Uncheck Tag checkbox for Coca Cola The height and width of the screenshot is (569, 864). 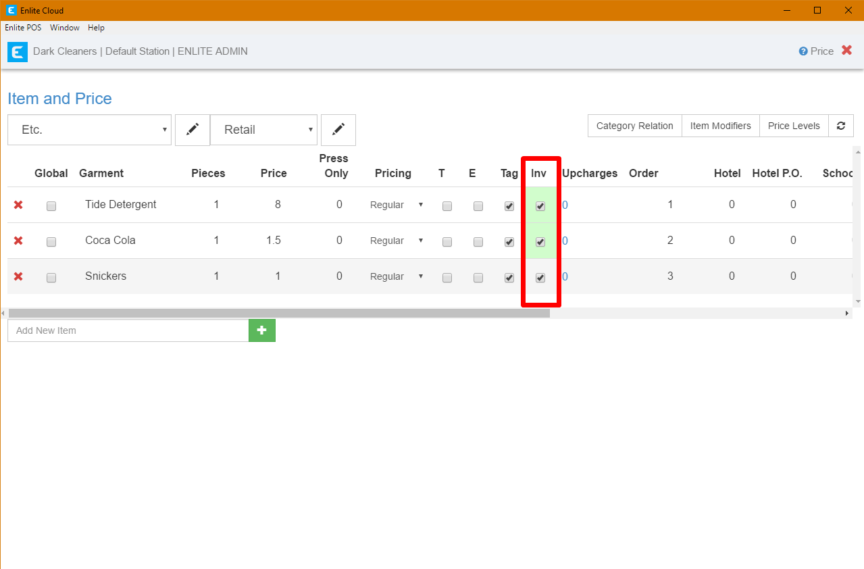click(x=509, y=242)
